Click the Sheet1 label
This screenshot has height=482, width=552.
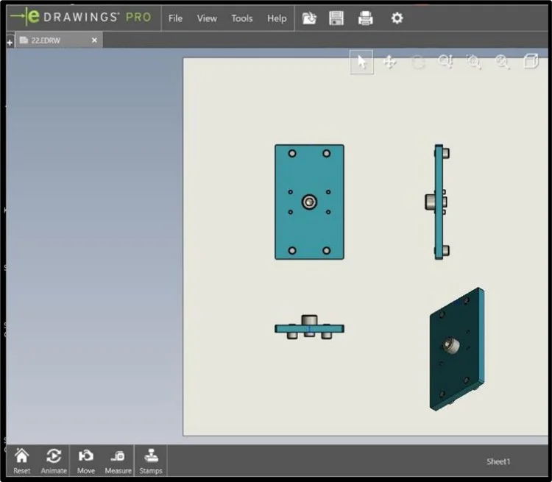coord(498,461)
